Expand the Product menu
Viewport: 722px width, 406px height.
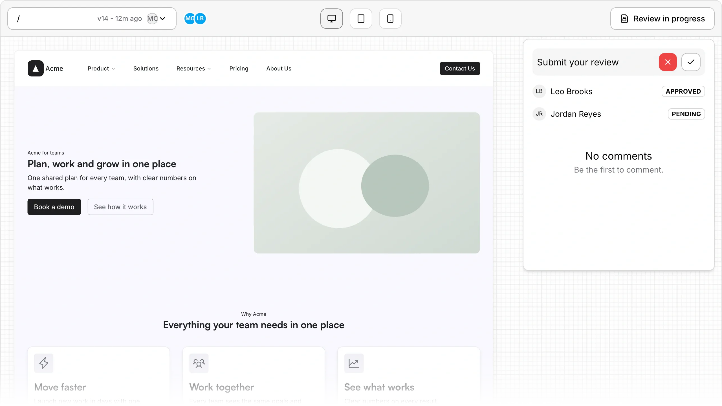point(101,69)
